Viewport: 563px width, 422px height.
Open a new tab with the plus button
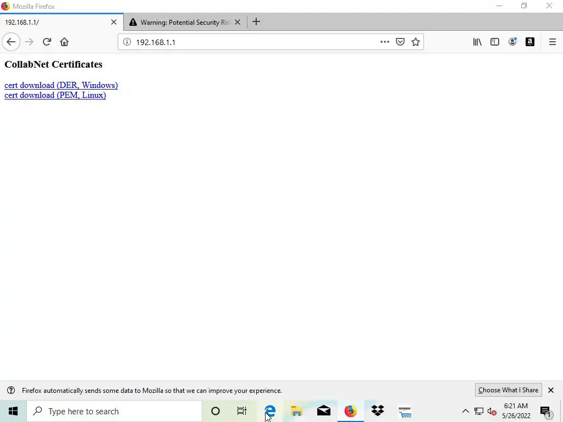tap(256, 22)
